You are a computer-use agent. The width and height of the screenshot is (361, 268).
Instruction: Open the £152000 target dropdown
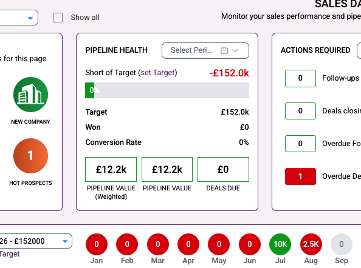pyautogui.click(x=35, y=241)
